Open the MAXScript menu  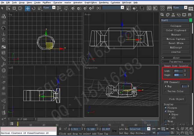(127, 2)
